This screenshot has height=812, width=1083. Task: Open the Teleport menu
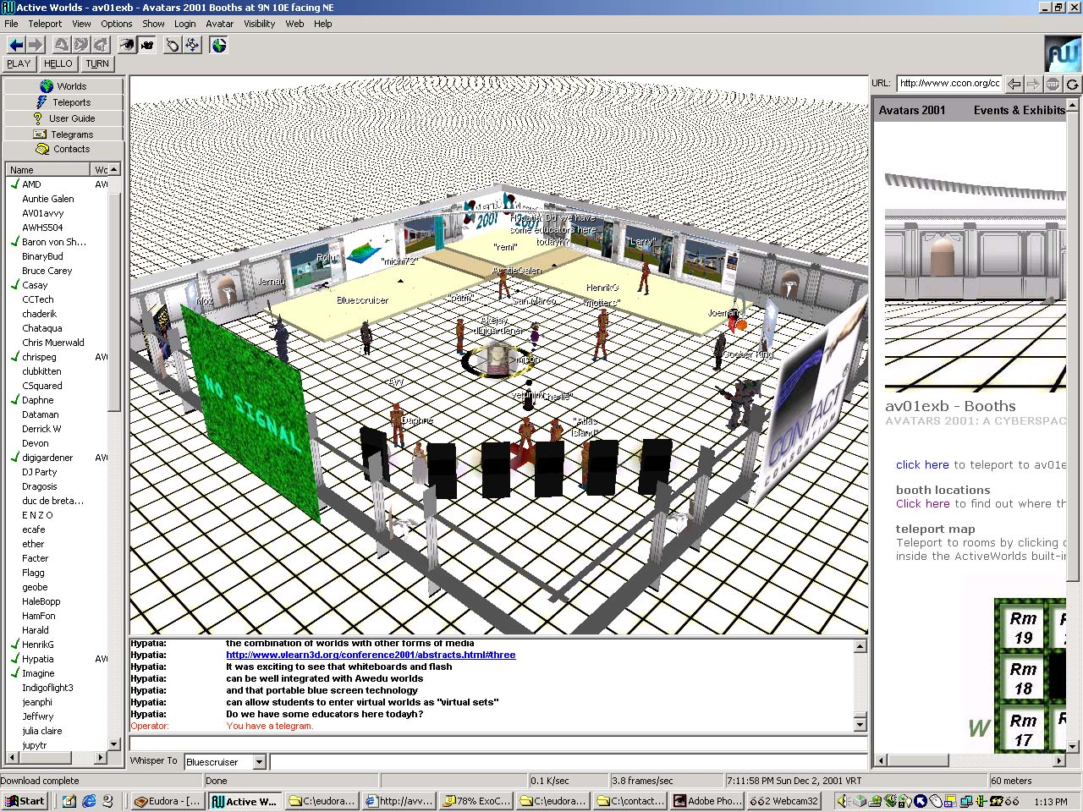pyautogui.click(x=45, y=24)
